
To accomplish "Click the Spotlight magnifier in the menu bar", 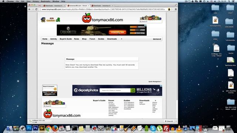I will [x=229, y=1].
